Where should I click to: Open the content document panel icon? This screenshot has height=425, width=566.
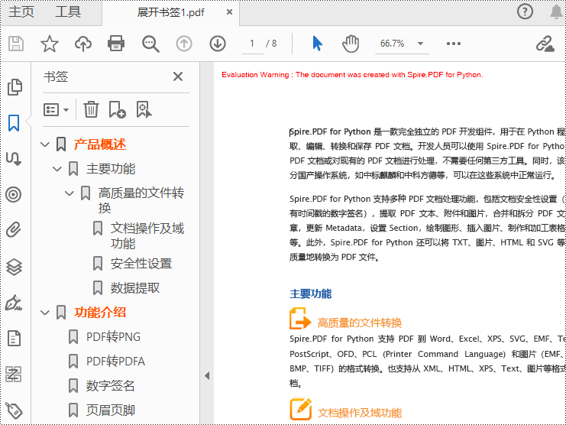pyautogui.click(x=14, y=339)
